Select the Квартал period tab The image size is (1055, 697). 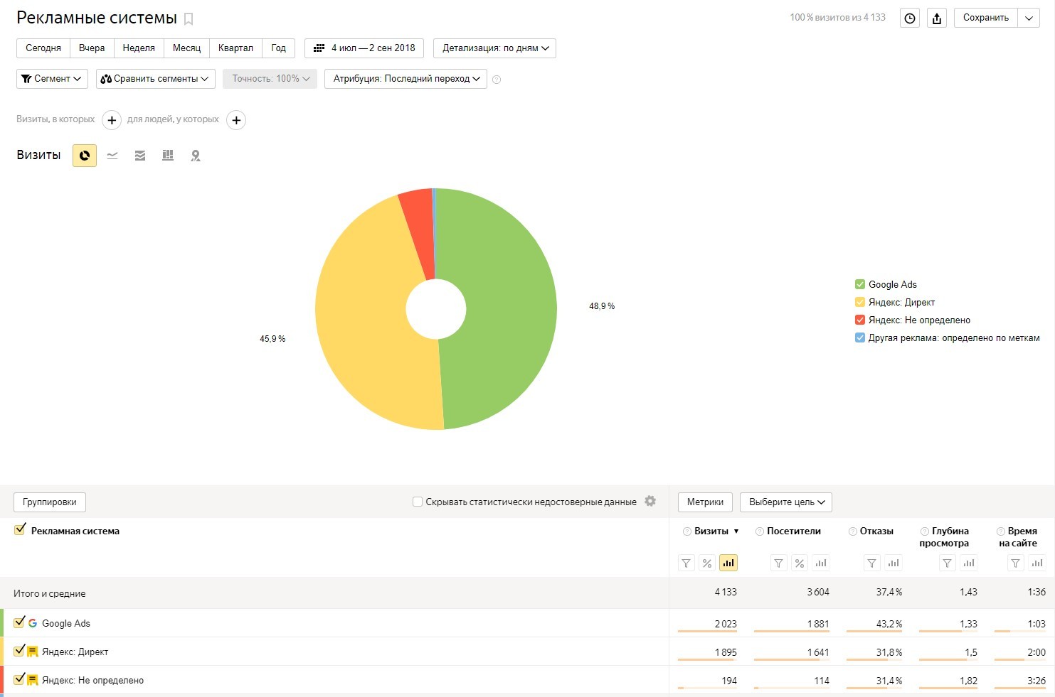coord(236,48)
